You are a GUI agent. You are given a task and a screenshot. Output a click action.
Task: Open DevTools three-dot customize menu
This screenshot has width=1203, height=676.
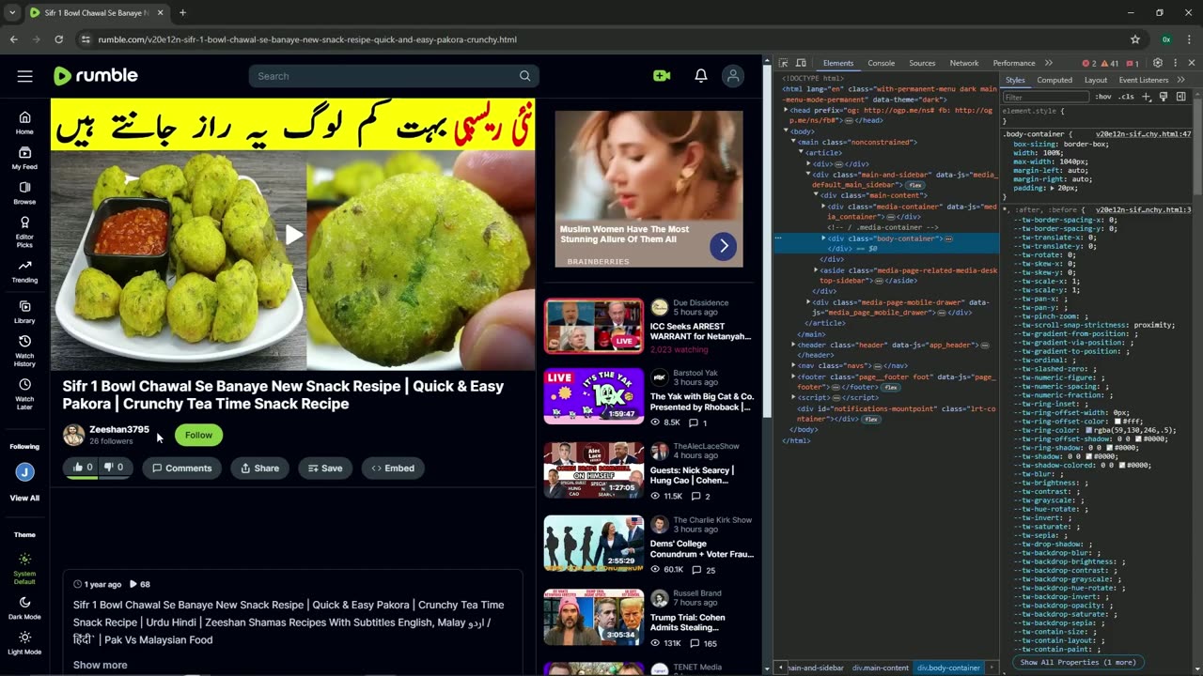1175,63
